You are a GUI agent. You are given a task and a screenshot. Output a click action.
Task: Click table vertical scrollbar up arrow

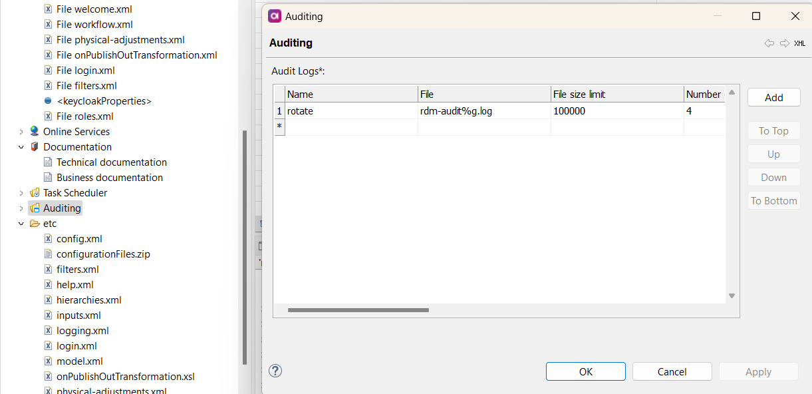732,93
